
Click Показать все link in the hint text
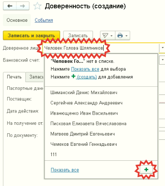click(x=85, y=69)
